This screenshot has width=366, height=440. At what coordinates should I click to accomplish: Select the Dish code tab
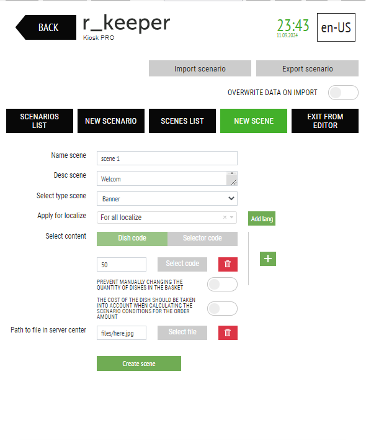coord(132,239)
